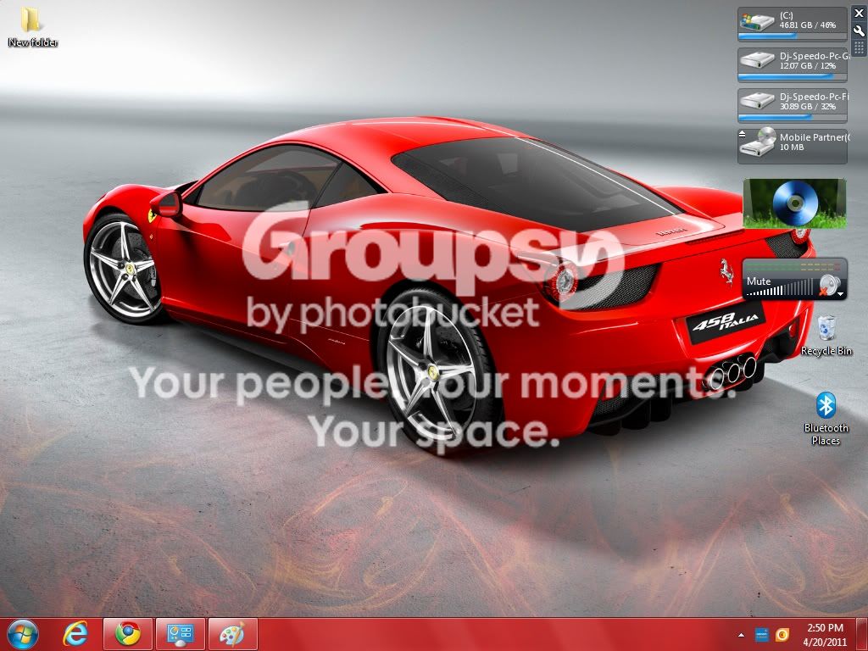Open the (C:) drive in gadget
The width and height of the screenshot is (868, 651).
[793, 25]
